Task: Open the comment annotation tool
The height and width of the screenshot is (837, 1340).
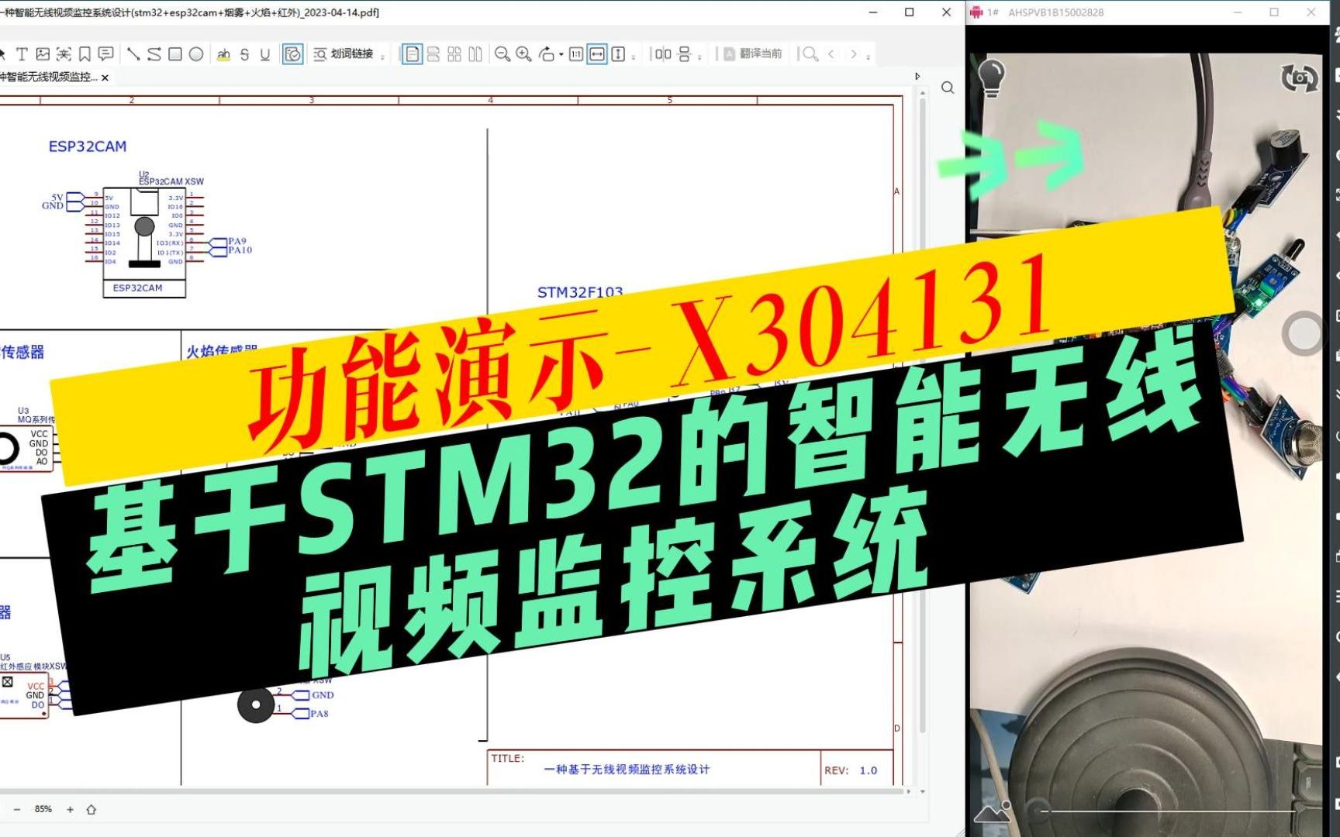Action: coord(105,54)
